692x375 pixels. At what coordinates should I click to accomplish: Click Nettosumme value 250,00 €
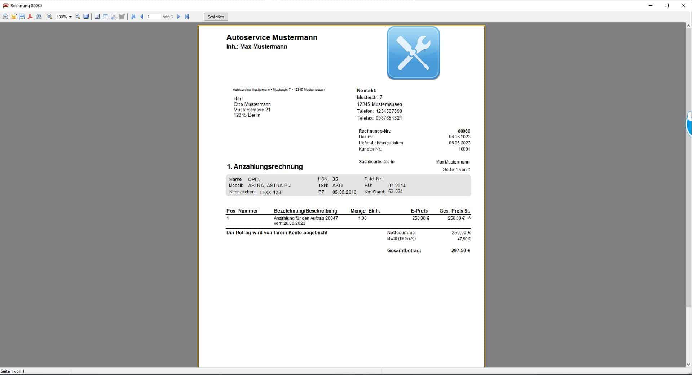(461, 233)
